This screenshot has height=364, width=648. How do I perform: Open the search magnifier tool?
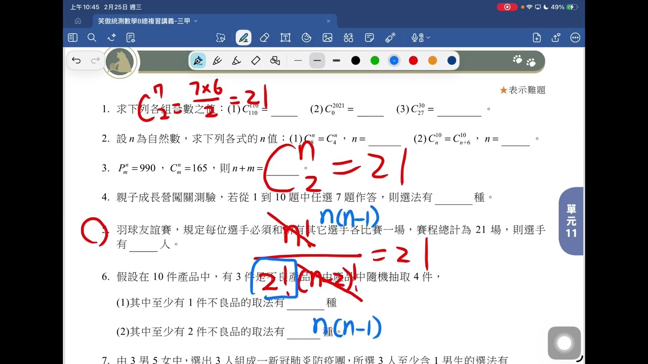pyautogui.click(x=92, y=37)
